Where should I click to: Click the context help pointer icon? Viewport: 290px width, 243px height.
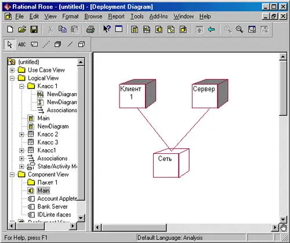pyautogui.click(x=107, y=29)
